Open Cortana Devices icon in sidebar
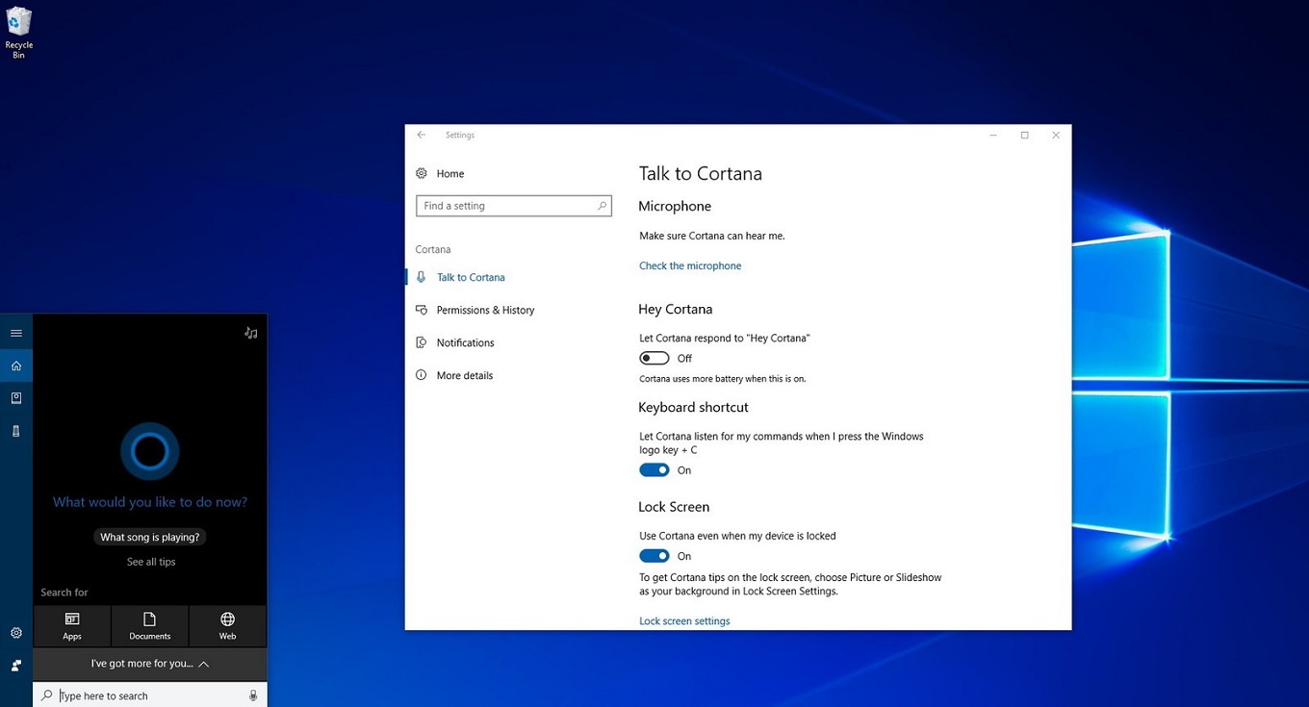 16,431
